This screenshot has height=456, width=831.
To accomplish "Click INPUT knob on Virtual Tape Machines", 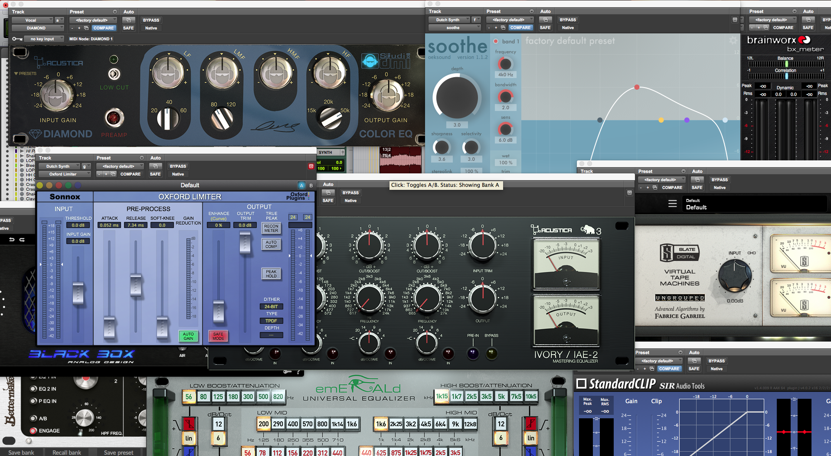I will pyautogui.click(x=734, y=276).
